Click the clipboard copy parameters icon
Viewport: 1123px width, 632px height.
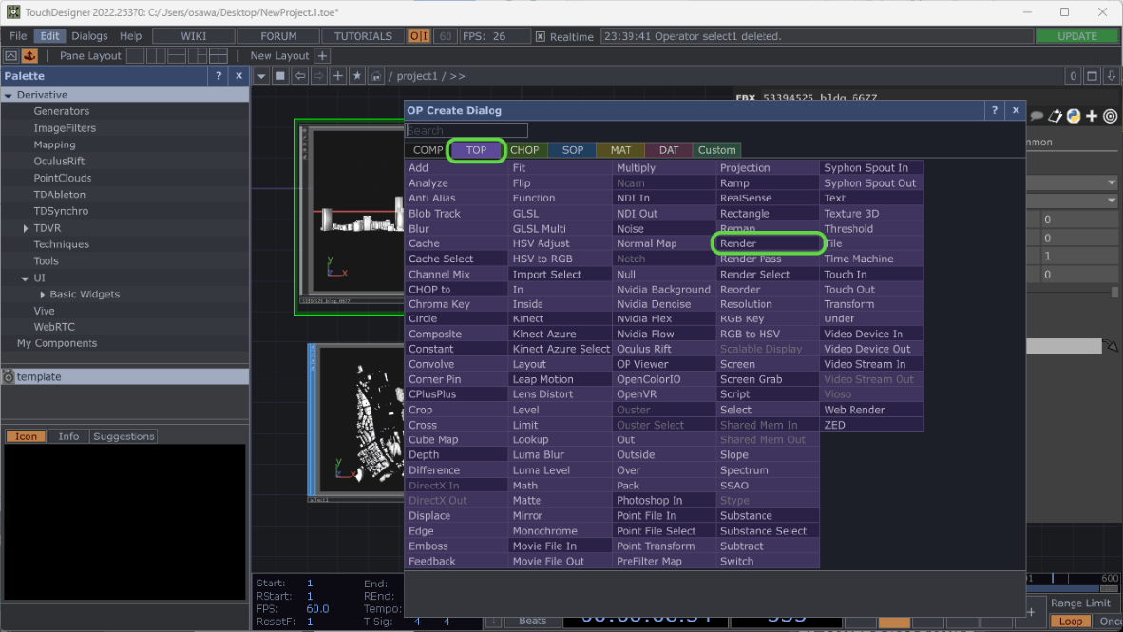click(x=1055, y=116)
